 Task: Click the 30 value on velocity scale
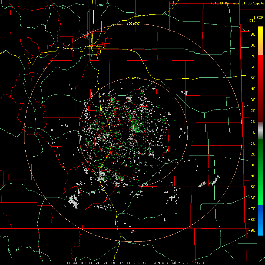pos(253,100)
